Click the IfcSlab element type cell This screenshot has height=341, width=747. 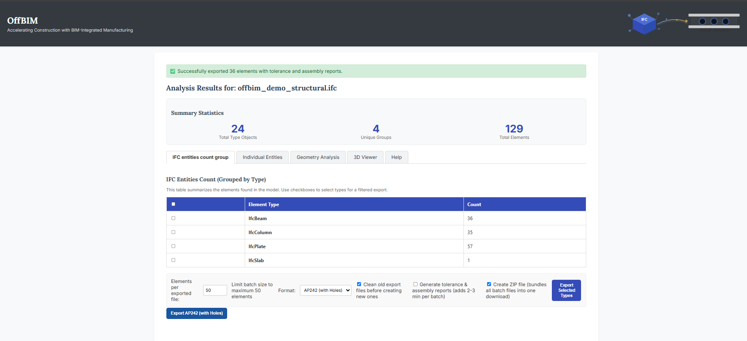pyautogui.click(x=354, y=260)
